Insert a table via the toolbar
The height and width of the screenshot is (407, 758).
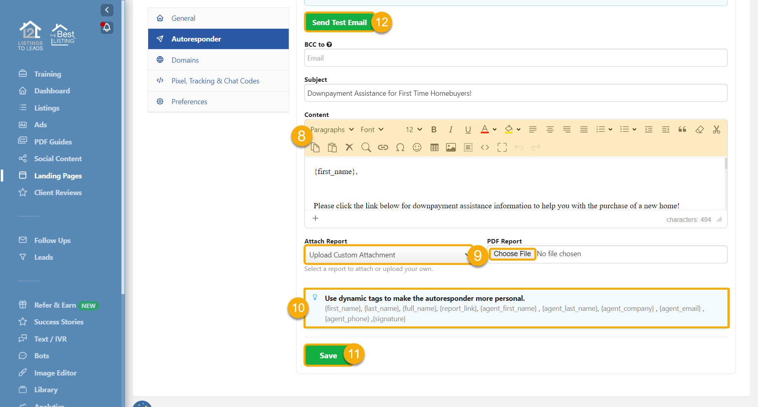[434, 148]
